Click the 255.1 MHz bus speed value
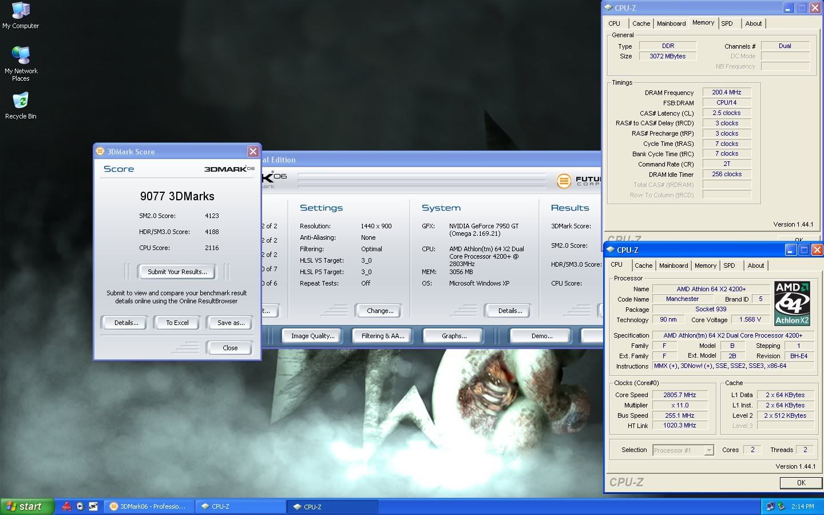824x515 pixels. coord(680,415)
